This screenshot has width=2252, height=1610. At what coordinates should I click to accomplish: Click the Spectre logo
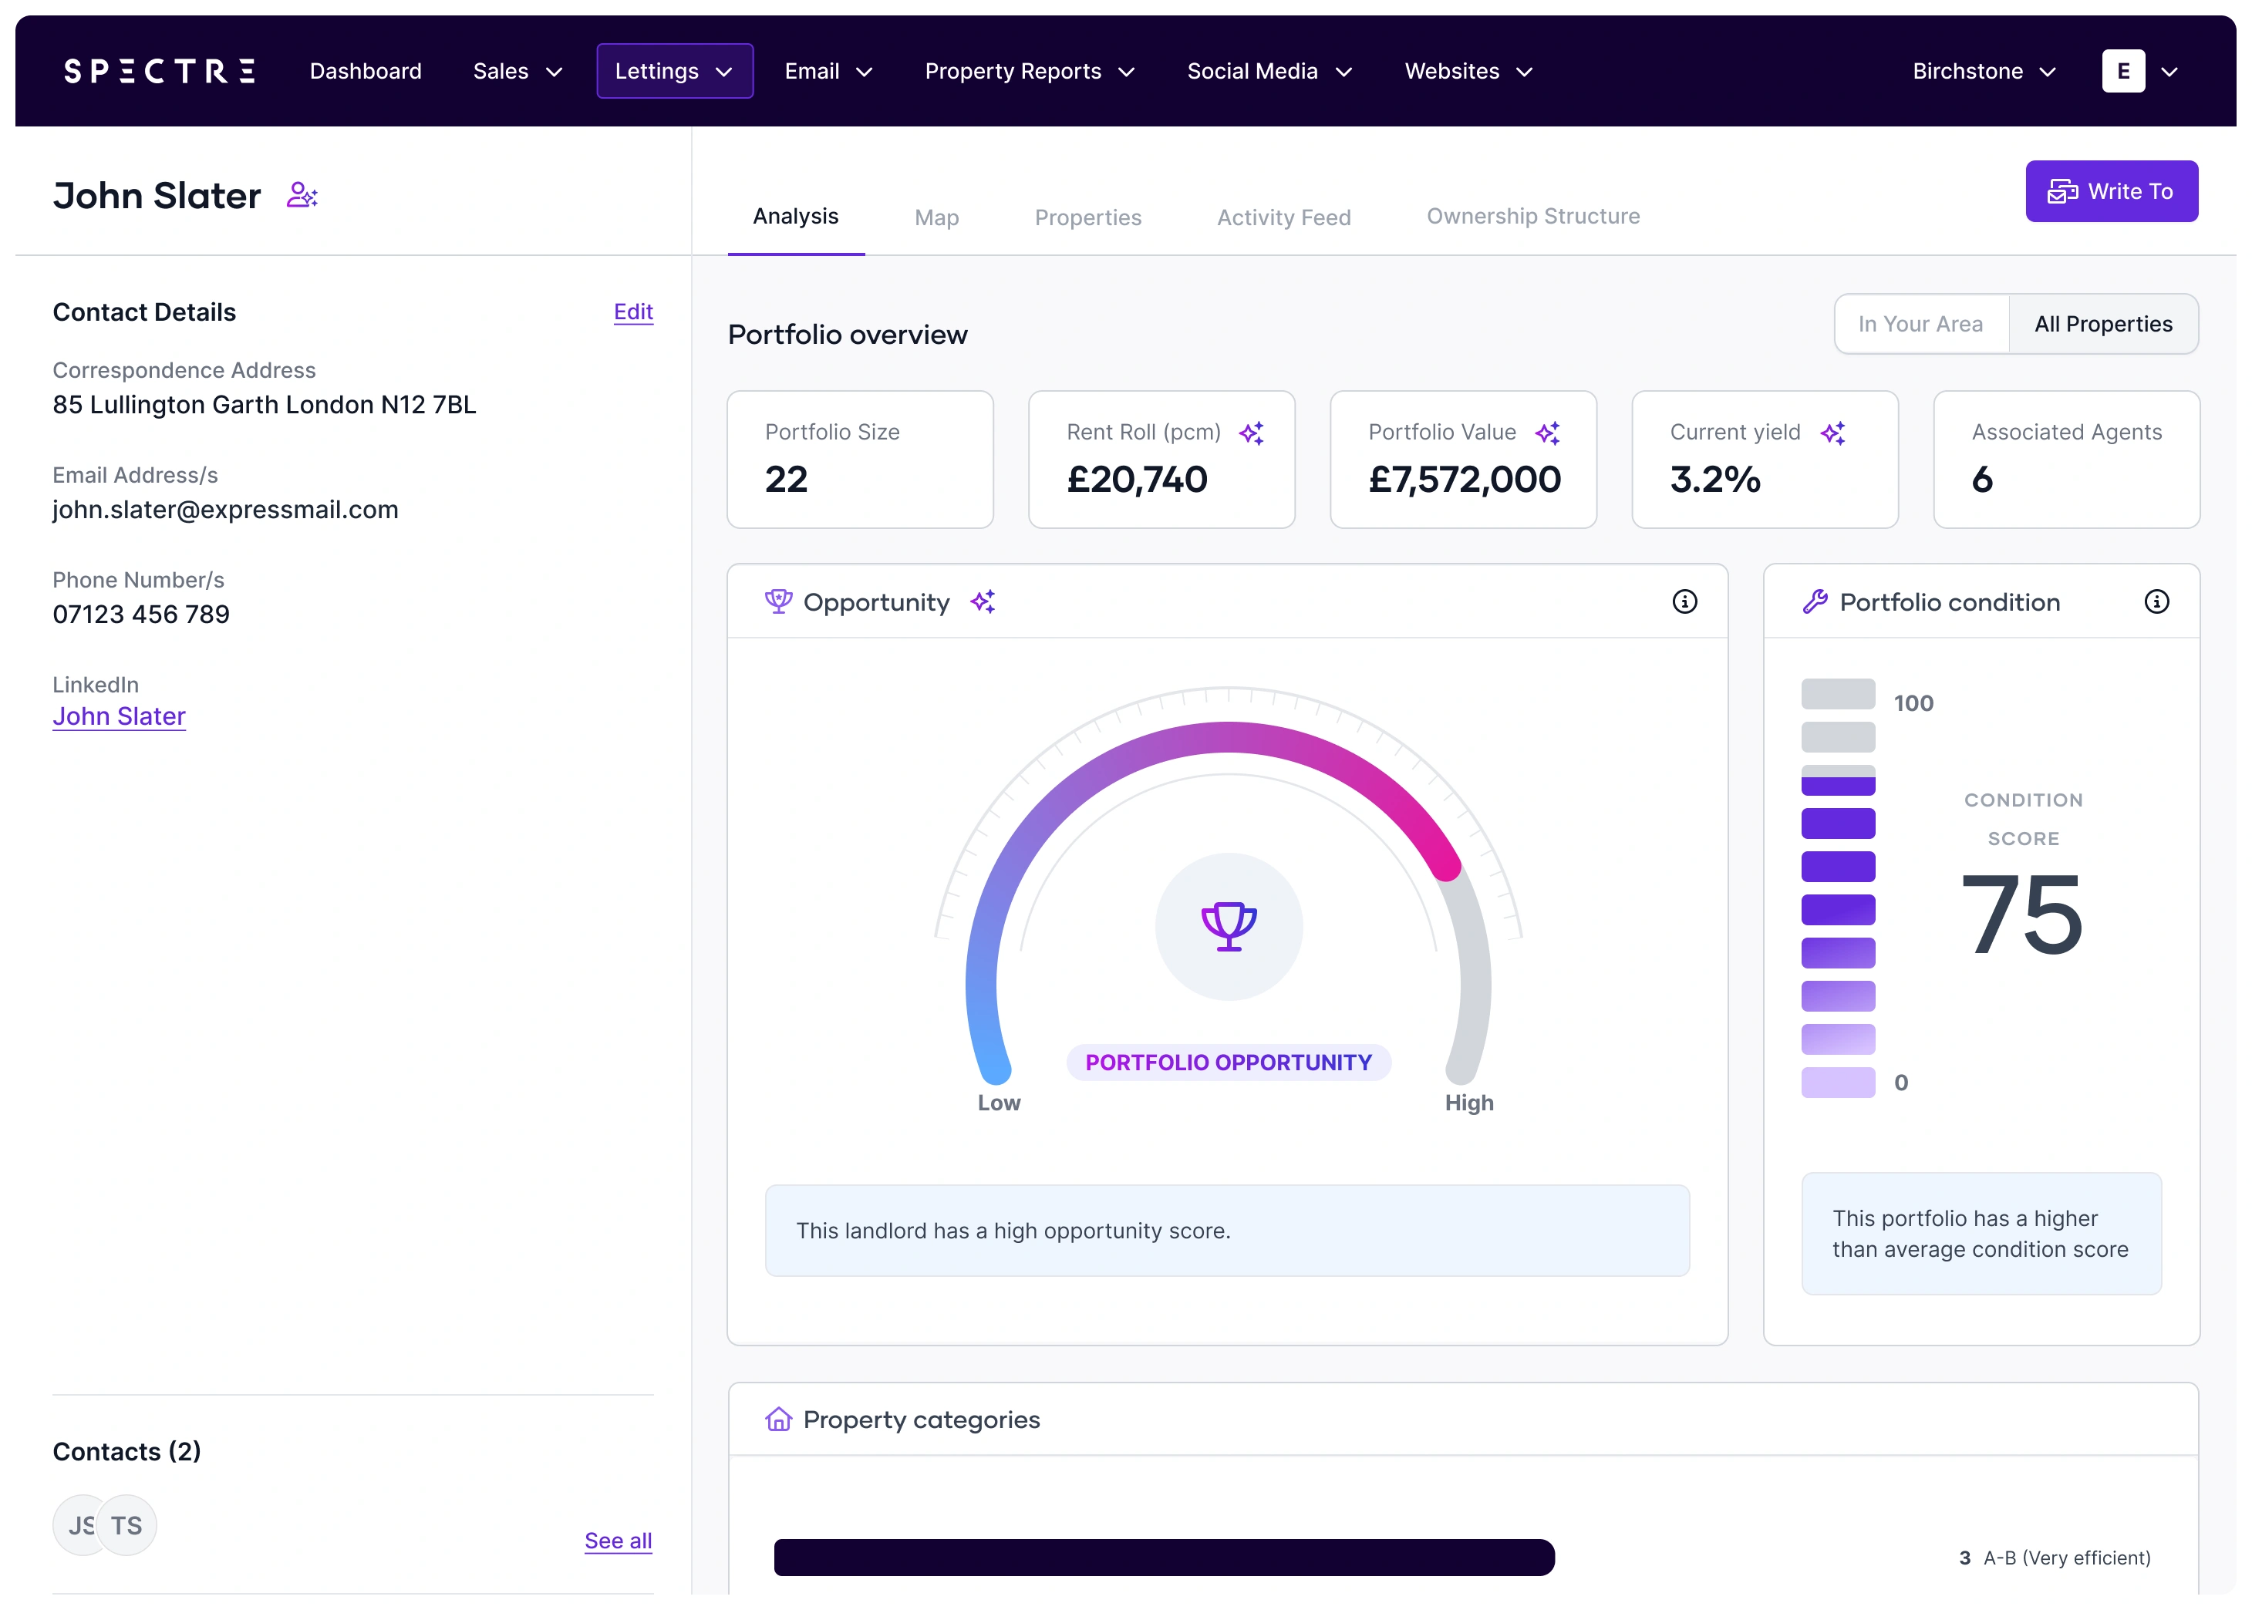(x=160, y=72)
